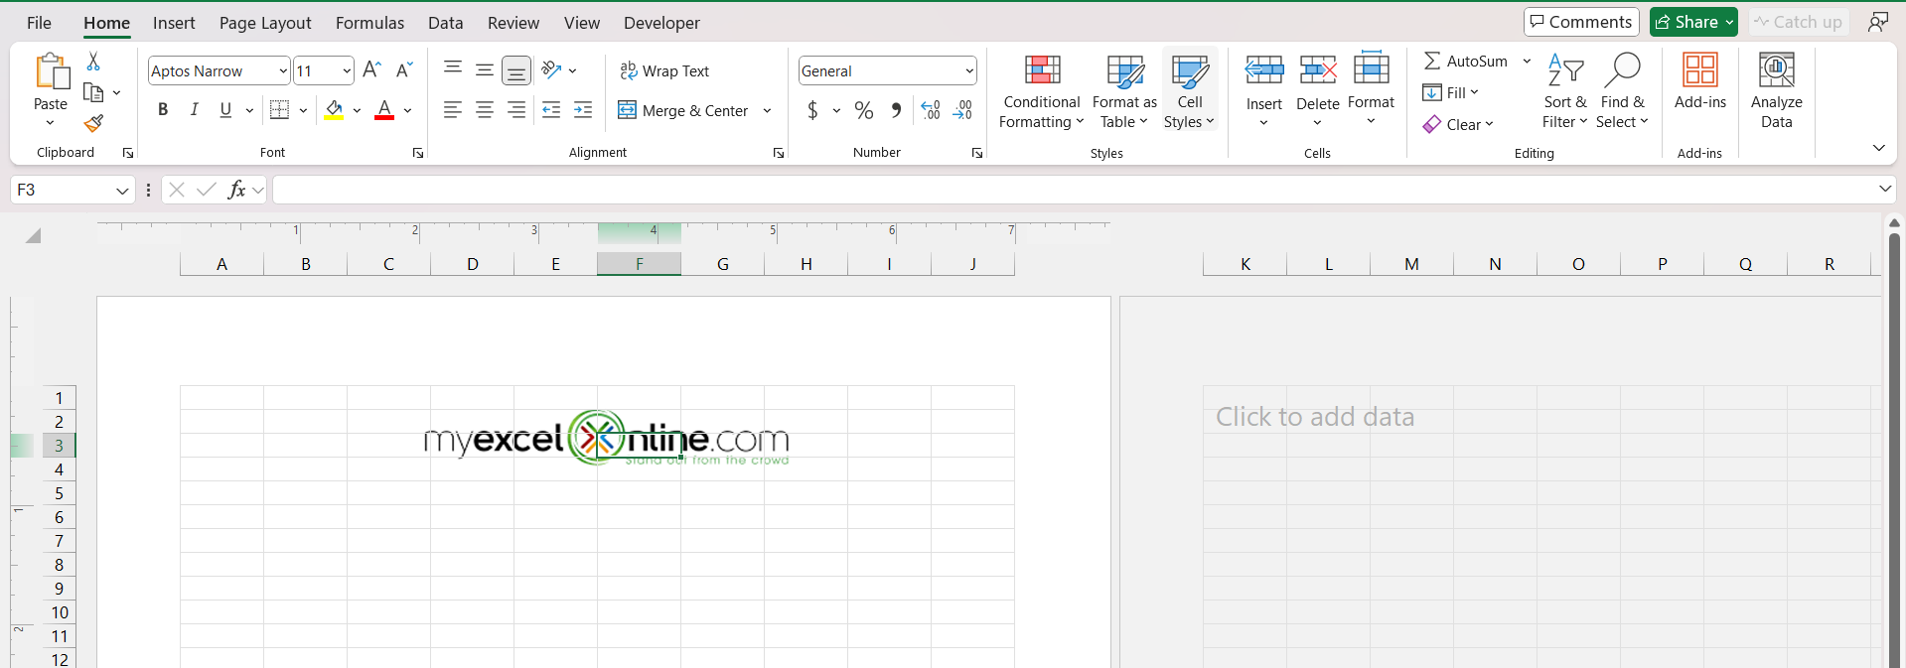Click the Insert Function fx icon
This screenshot has height=668, width=1906.
[236, 190]
